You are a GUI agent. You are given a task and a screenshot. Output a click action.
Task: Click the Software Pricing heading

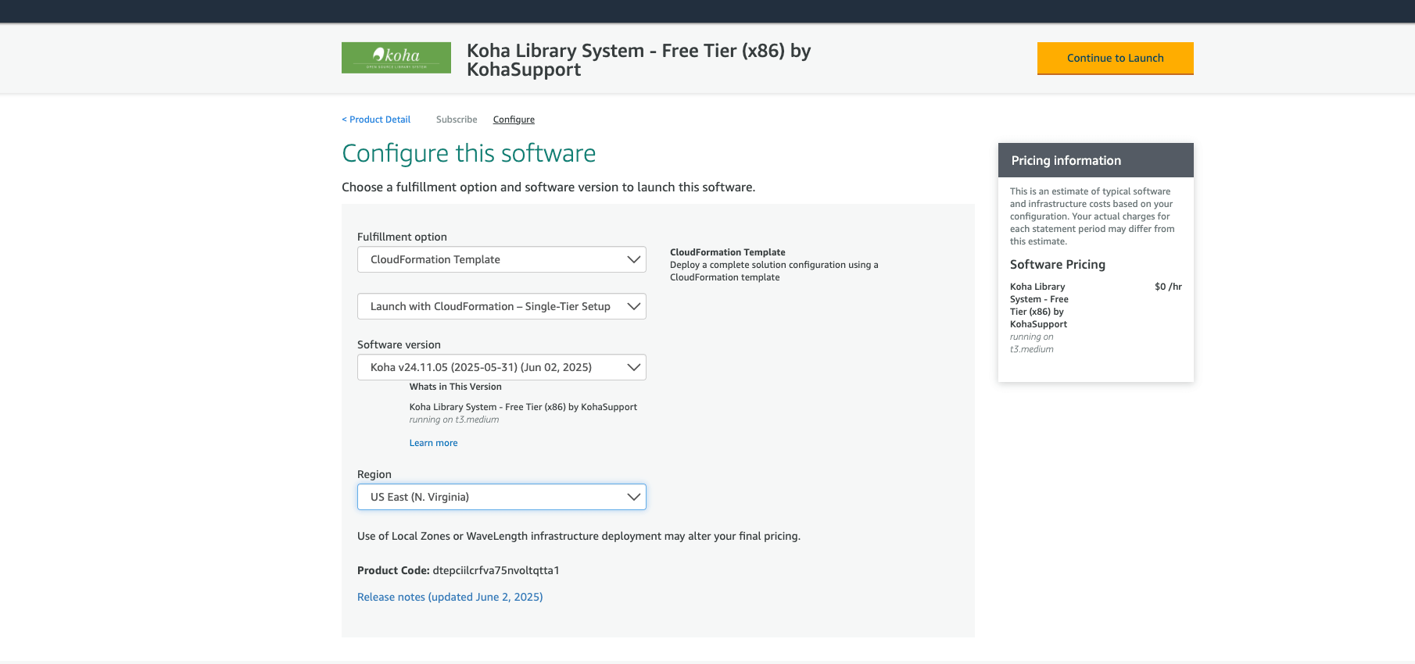1058,265
